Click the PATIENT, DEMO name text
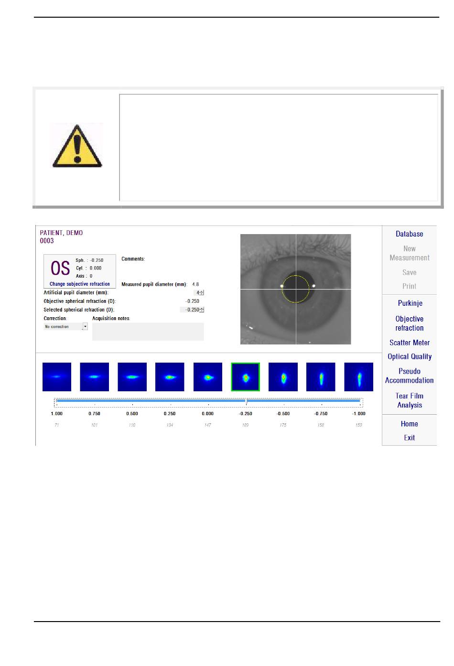 (61, 233)
